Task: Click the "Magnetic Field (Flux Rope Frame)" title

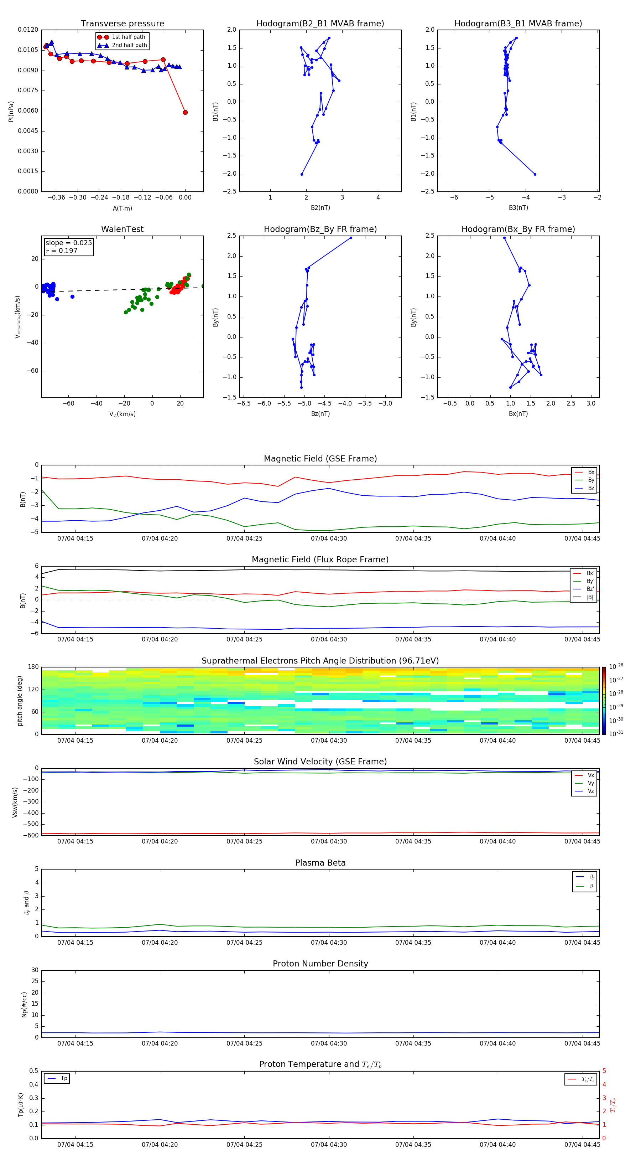Action: [x=320, y=560]
